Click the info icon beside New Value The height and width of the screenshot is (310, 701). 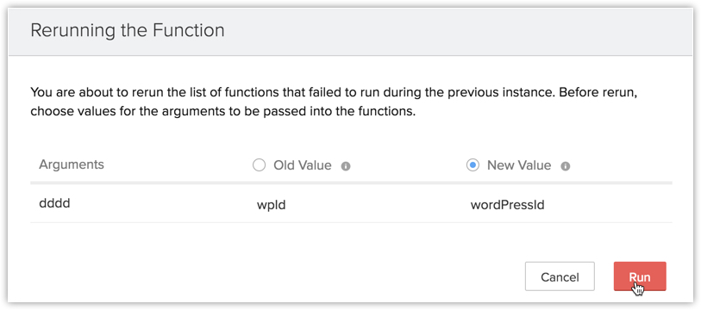tap(565, 166)
